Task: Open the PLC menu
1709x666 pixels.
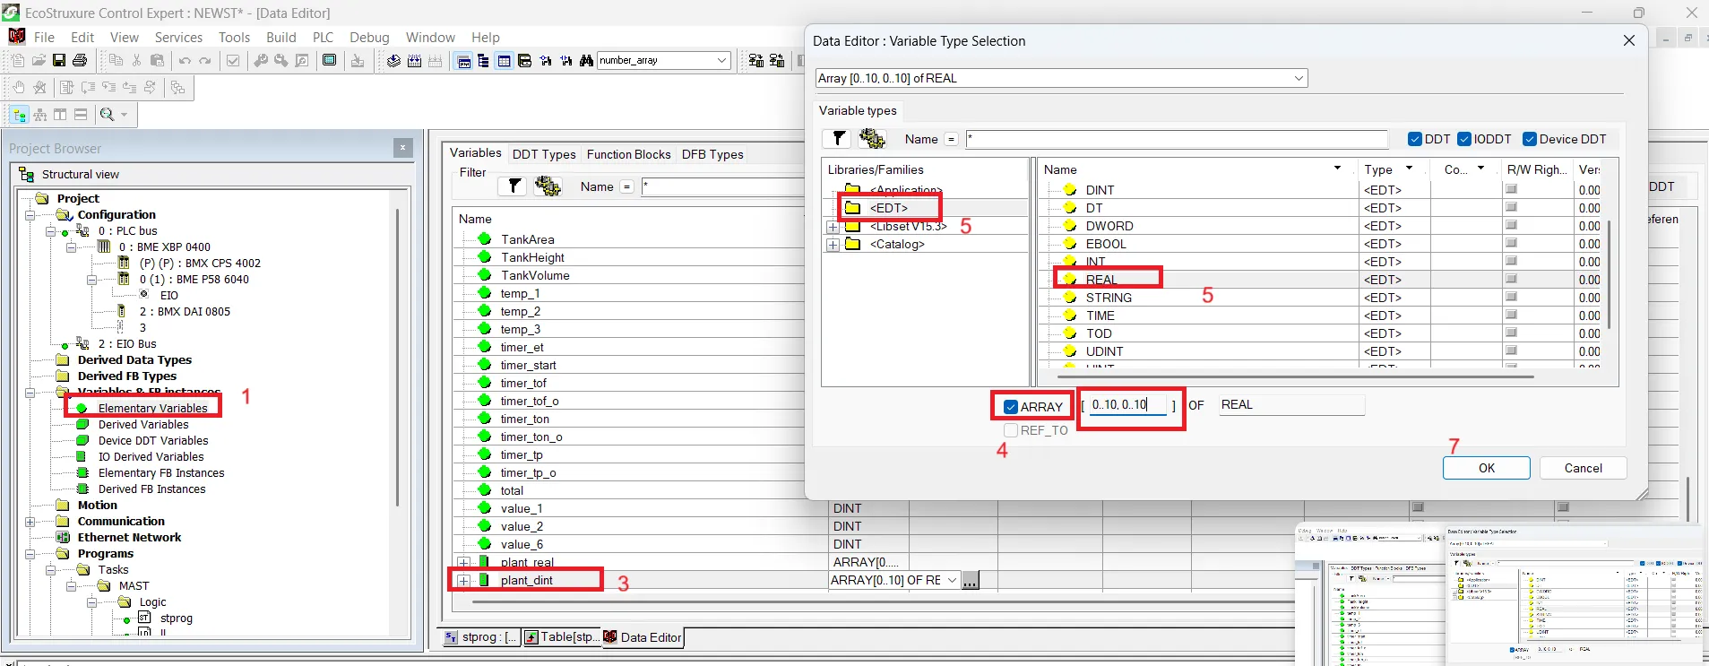Action: pos(323,38)
